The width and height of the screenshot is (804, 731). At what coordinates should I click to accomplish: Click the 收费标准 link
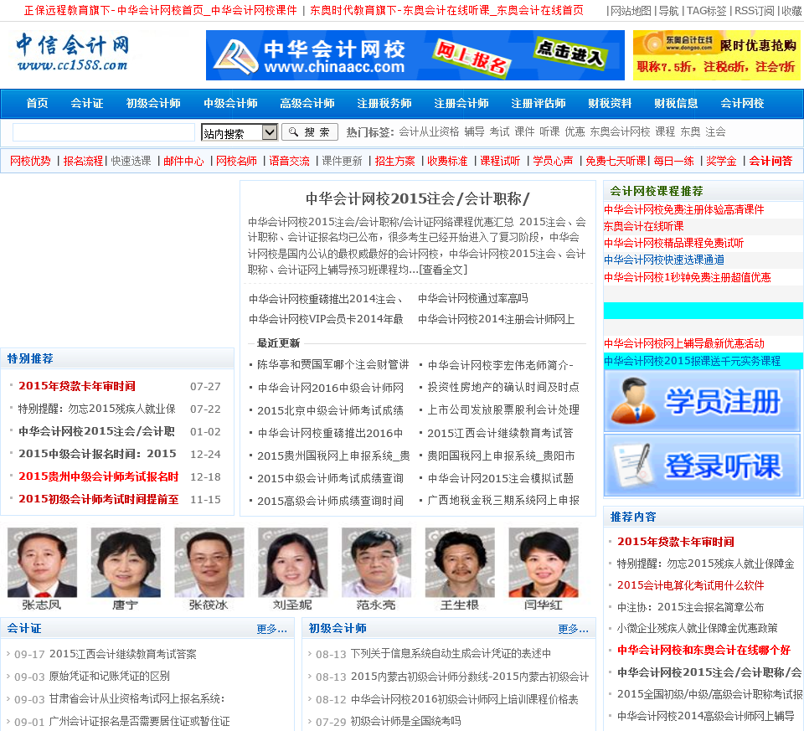pyautogui.click(x=447, y=161)
